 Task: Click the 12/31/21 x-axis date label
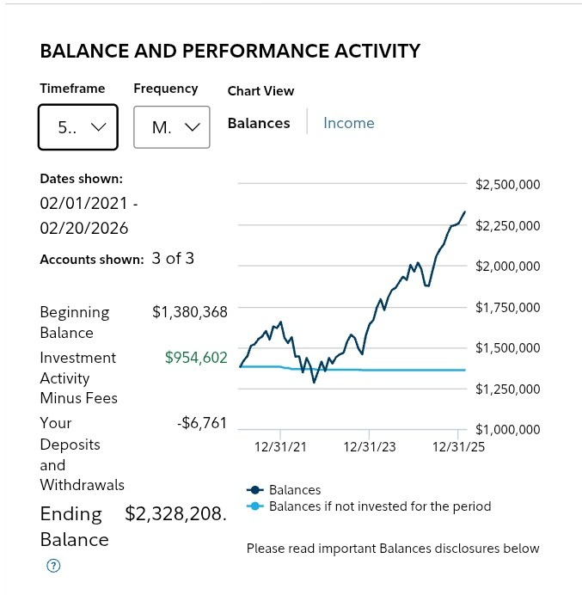coord(279,446)
